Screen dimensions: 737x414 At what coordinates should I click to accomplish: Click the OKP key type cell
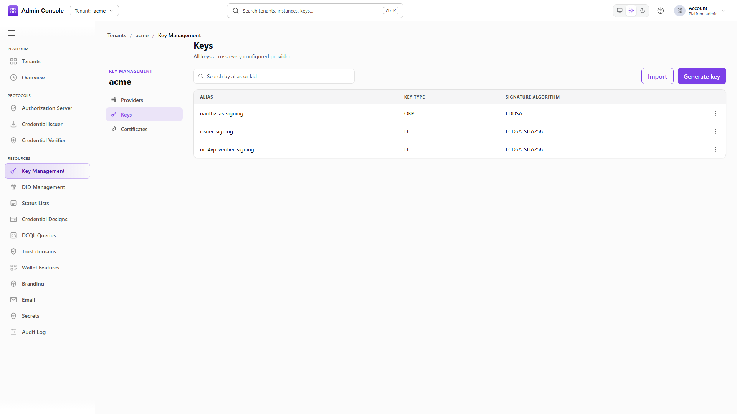(409, 113)
